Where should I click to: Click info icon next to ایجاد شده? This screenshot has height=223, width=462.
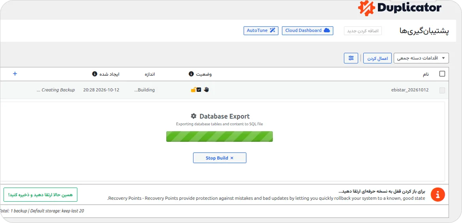pos(95,74)
